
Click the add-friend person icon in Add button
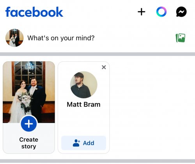(x=76, y=143)
